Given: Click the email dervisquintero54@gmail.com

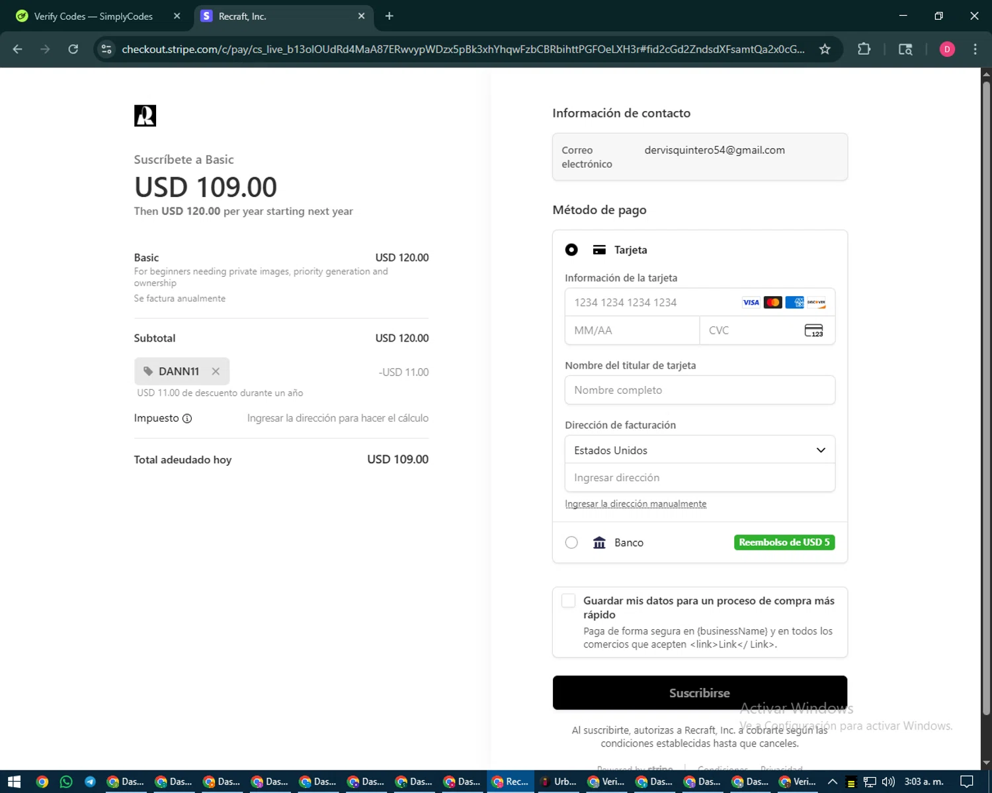Looking at the screenshot, I should (715, 150).
